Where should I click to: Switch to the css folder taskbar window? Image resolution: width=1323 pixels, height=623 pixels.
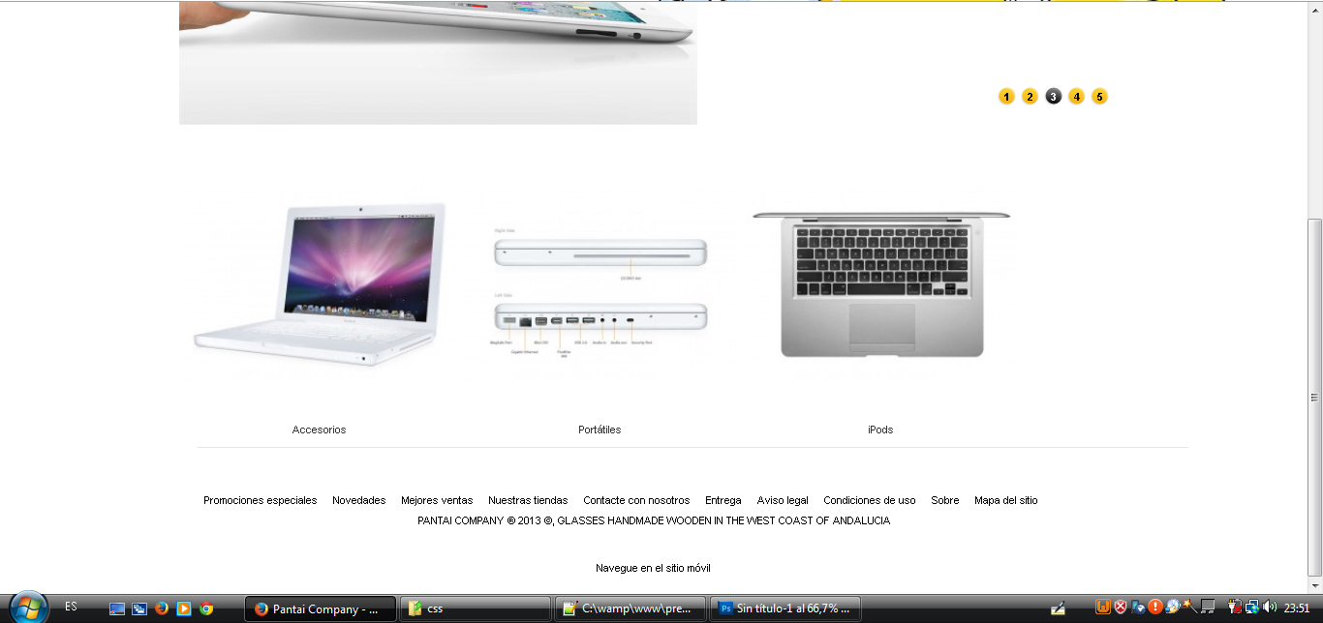(475, 608)
